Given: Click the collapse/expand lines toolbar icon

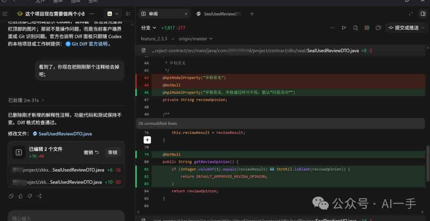Looking at the screenshot, I should point(344,28).
